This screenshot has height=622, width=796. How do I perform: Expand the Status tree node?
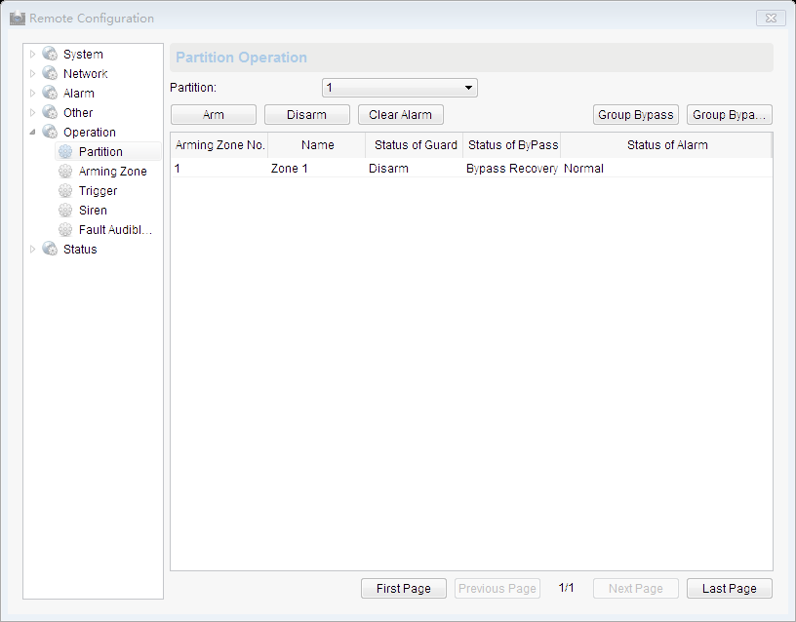point(32,249)
